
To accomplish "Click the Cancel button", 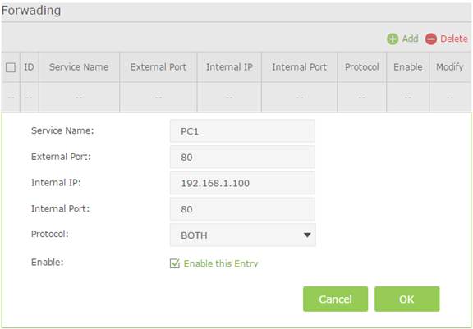I will coord(335,299).
